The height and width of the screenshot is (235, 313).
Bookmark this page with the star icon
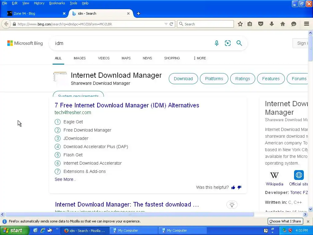(x=240, y=24)
